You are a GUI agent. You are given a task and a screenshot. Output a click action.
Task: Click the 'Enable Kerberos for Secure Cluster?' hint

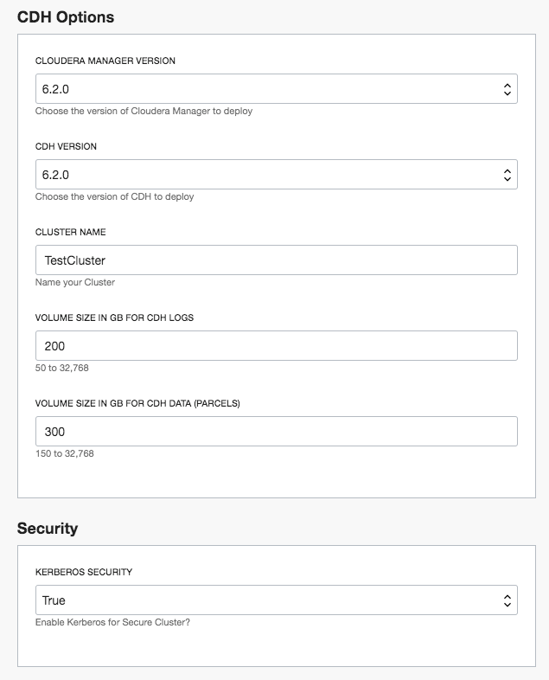pyautogui.click(x=112, y=623)
